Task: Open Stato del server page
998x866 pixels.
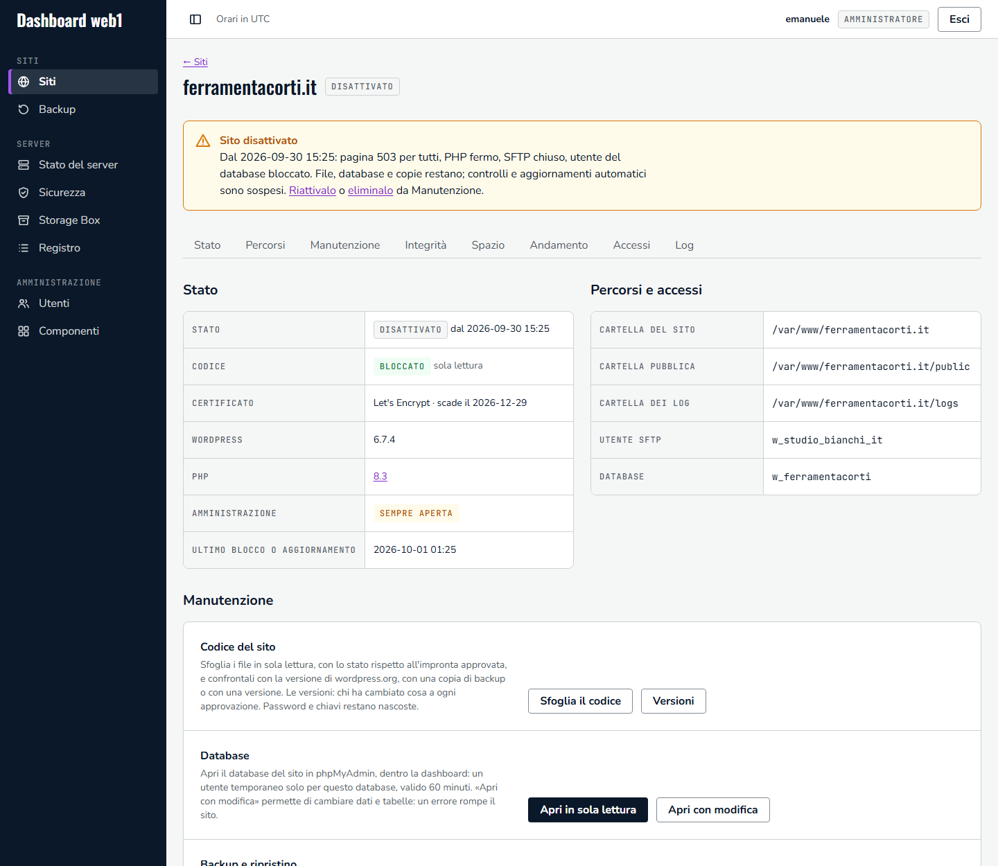Action: [83, 165]
